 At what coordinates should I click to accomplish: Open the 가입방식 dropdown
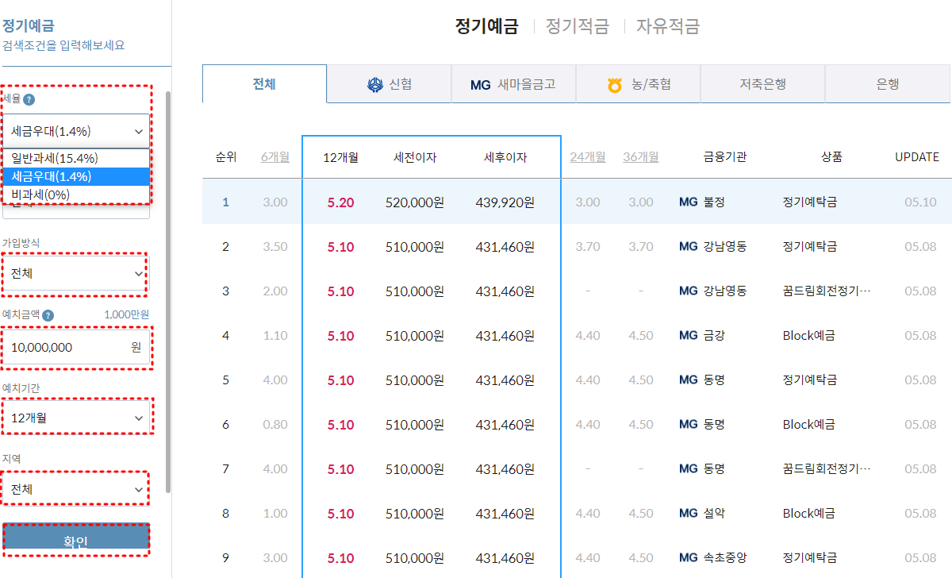75,273
